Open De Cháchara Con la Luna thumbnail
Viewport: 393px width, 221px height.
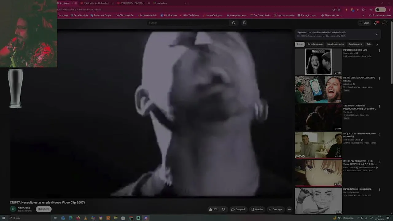[318, 62]
